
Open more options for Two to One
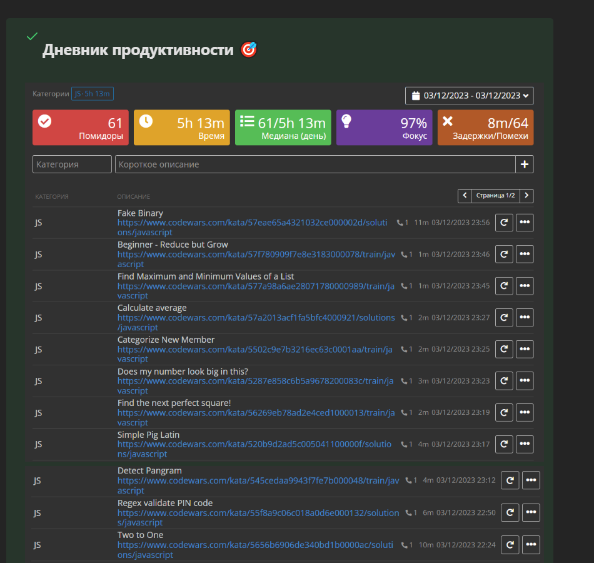coord(531,545)
